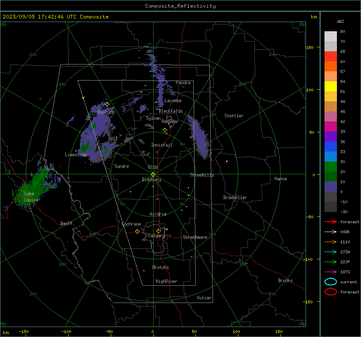
Task: Click the Airdrie label
Action: click(x=158, y=214)
